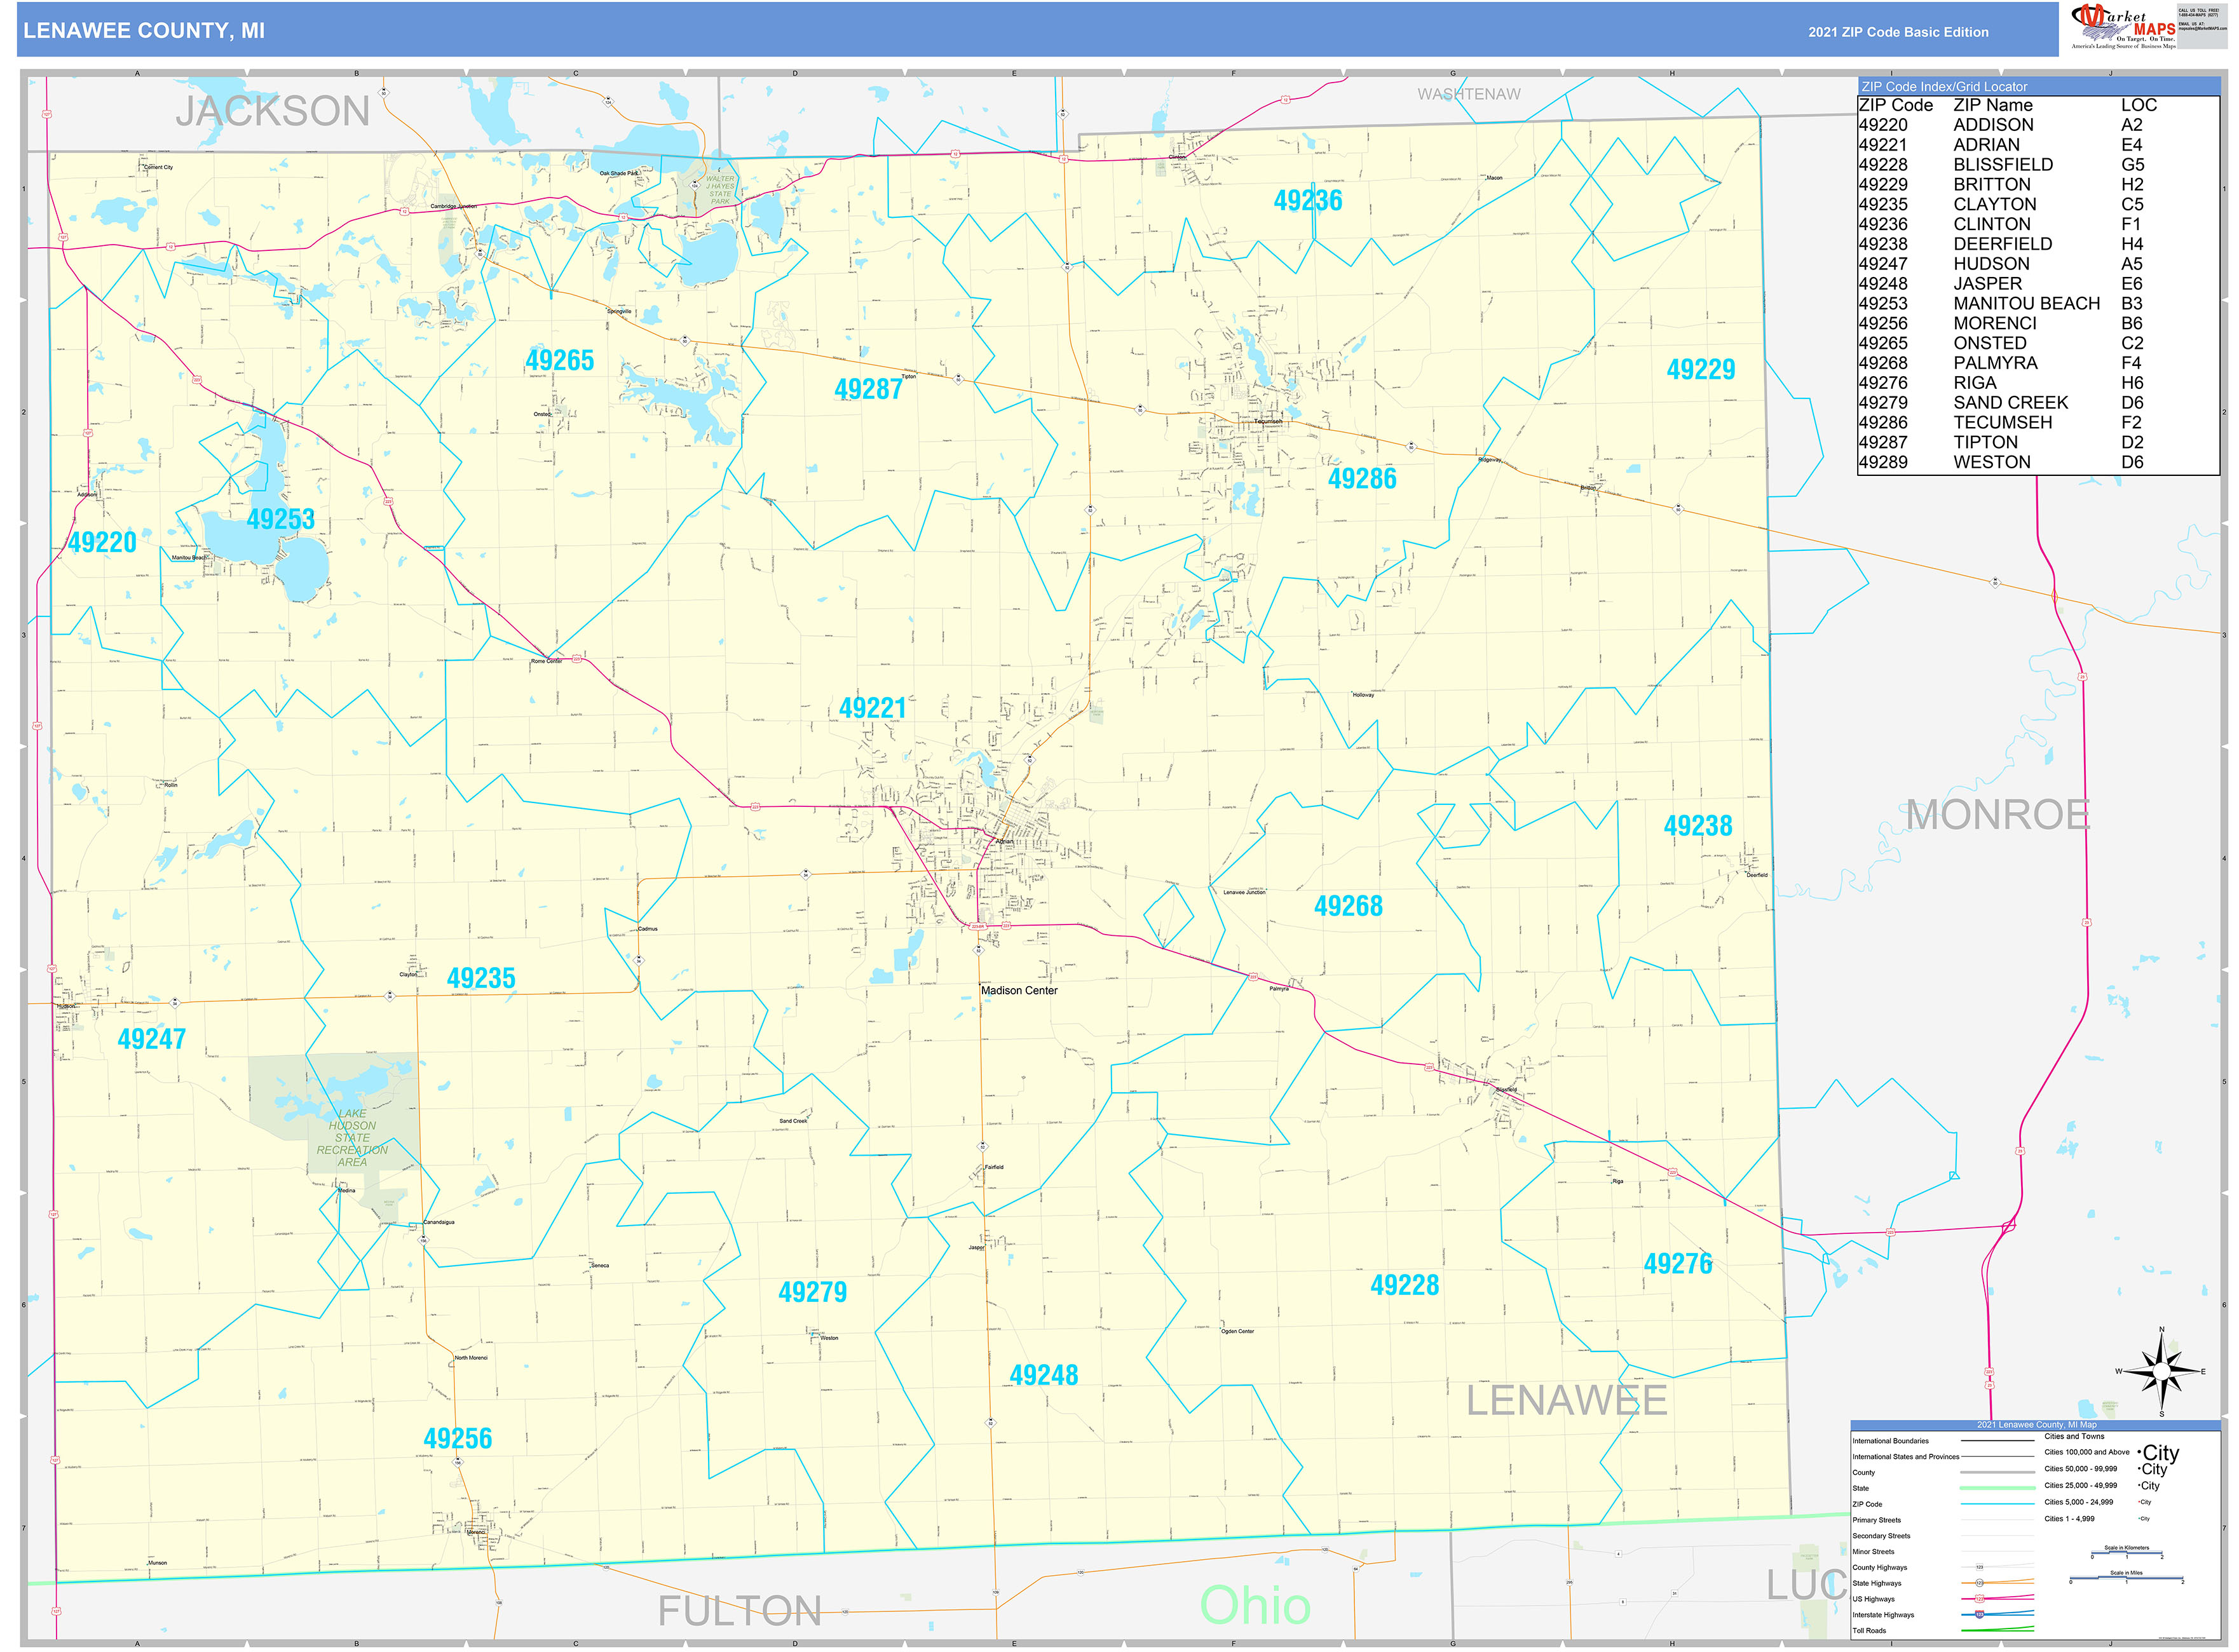Select the 49287 TIPTON index row
This screenshot has width=2239, height=1652.
click(x=2000, y=443)
